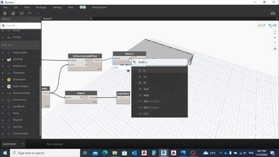Screen dimensions: 279x157
Task: Click the surface input port of Surface.NormalAtPoint
Action: (x=78, y=60)
